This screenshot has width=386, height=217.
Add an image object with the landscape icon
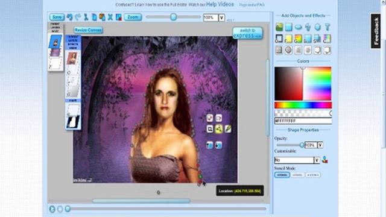[x=279, y=27]
